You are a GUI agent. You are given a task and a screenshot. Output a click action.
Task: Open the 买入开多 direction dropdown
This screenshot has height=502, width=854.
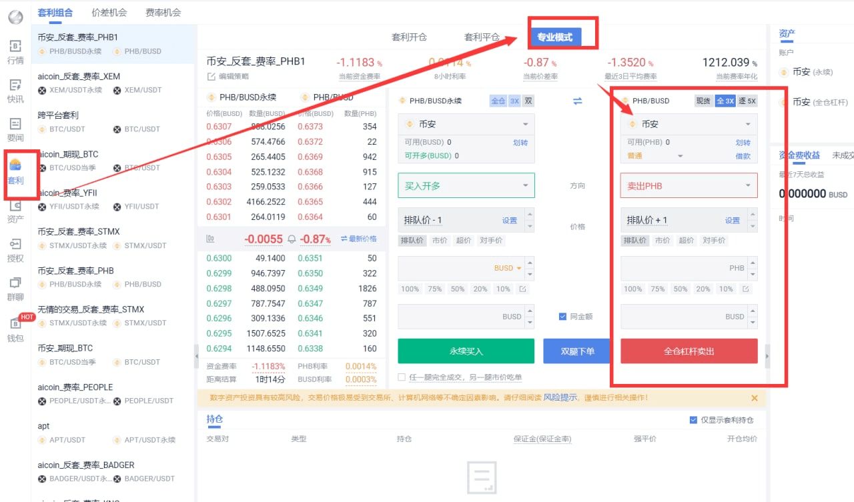pyautogui.click(x=466, y=186)
